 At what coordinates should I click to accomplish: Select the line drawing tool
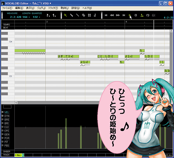pos(77,15)
